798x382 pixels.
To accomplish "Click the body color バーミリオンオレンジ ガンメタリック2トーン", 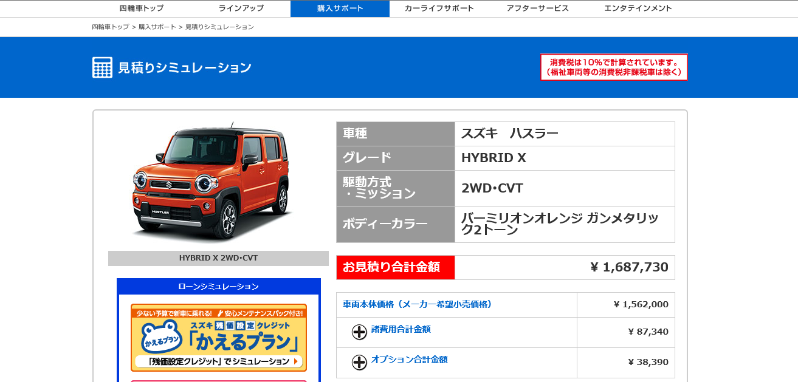I will 560,225.
